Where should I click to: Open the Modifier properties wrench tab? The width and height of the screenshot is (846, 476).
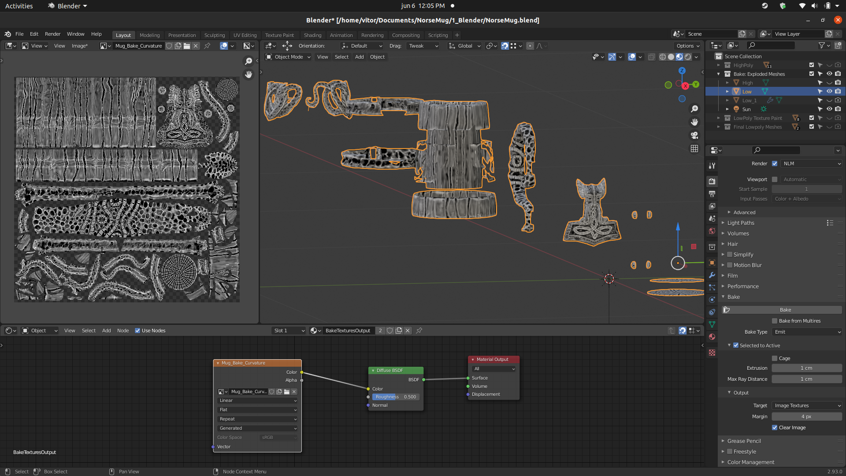coord(712,275)
